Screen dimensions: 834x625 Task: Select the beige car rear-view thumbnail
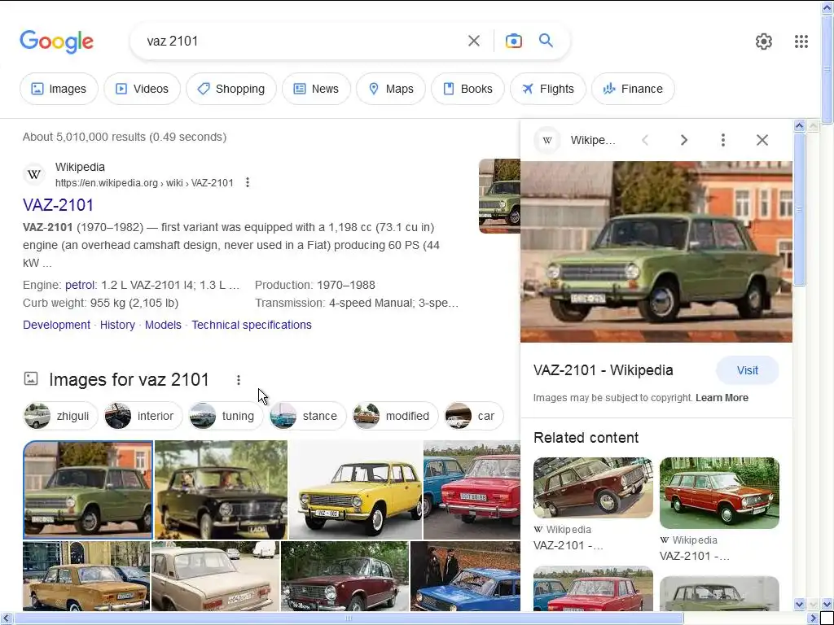point(215,576)
